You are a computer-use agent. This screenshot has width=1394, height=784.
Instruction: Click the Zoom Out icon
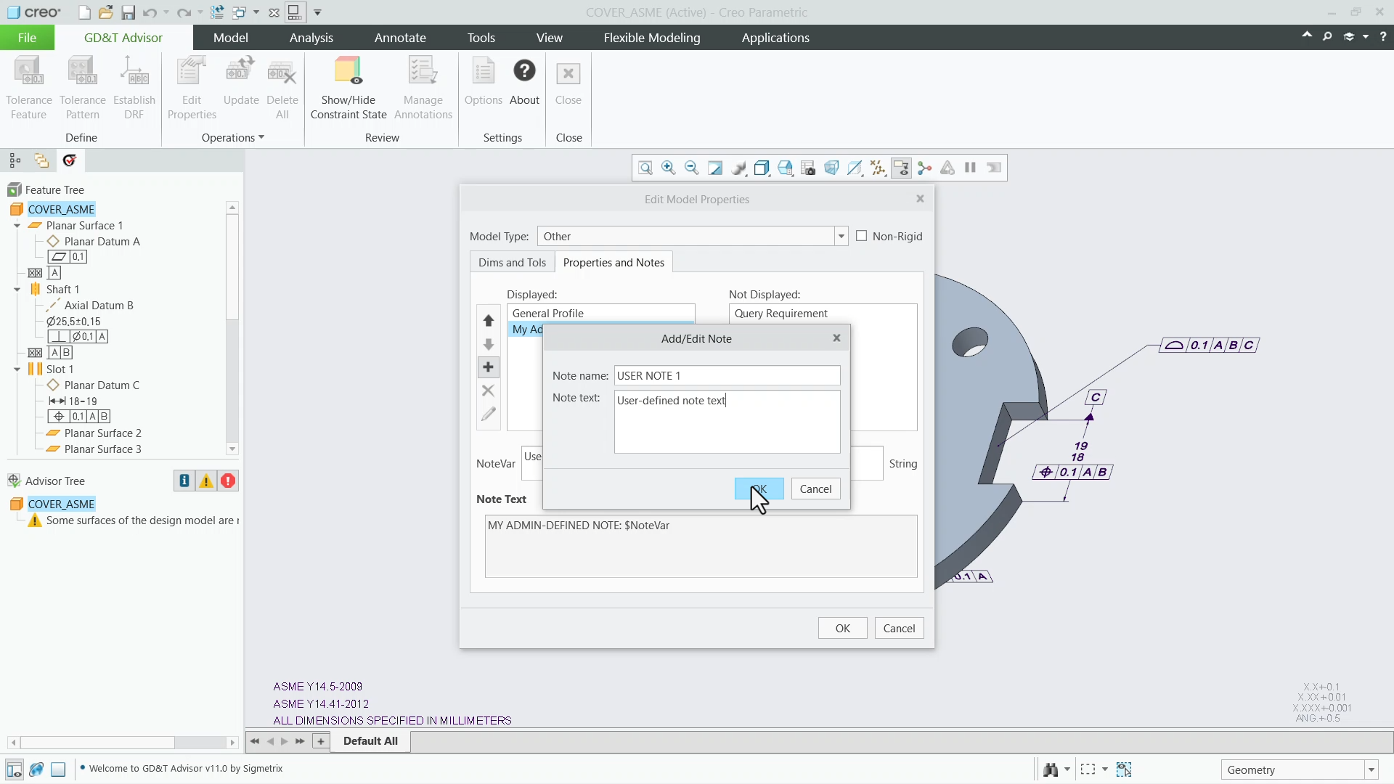pyautogui.click(x=691, y=168)
